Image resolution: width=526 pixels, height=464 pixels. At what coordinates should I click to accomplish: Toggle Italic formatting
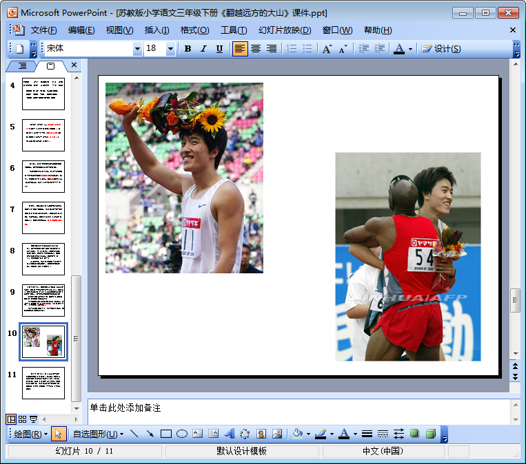tap(203, 49)
